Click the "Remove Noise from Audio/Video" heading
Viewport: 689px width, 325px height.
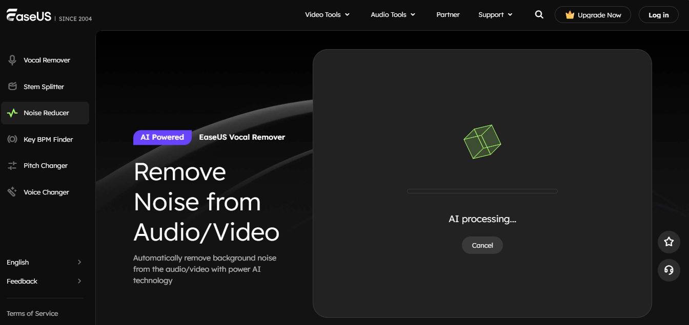[x=207, y=202]
